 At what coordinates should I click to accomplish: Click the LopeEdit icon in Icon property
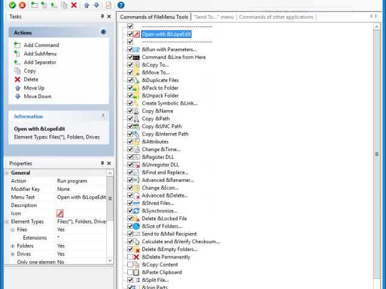pyautogui.click(x=60, y=213)
